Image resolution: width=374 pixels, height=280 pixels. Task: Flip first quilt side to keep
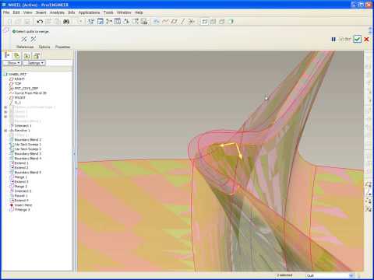click(24, 39)
